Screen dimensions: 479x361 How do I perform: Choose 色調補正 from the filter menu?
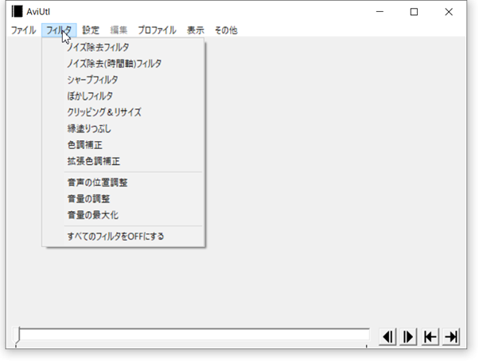tap(123, 145)
